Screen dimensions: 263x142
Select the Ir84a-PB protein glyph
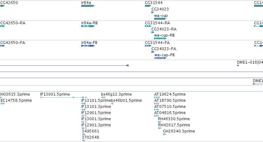(x=88, y=46)
